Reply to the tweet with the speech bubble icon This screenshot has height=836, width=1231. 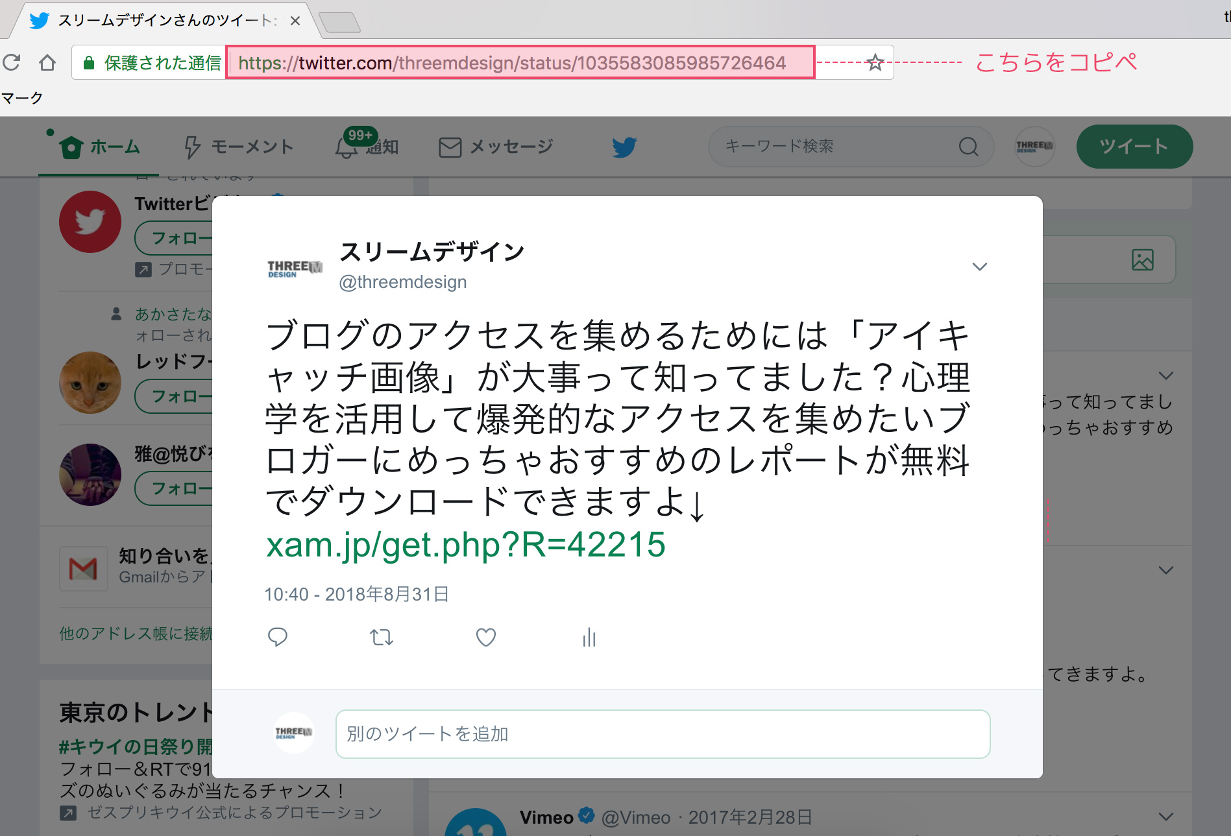(278, 638)
